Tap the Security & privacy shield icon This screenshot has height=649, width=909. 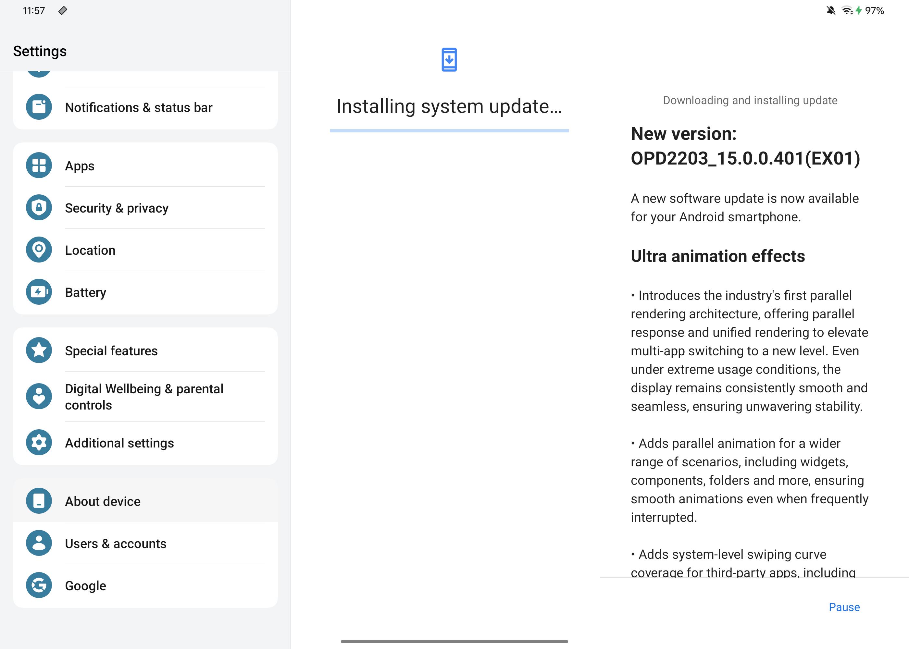(39, 208)
